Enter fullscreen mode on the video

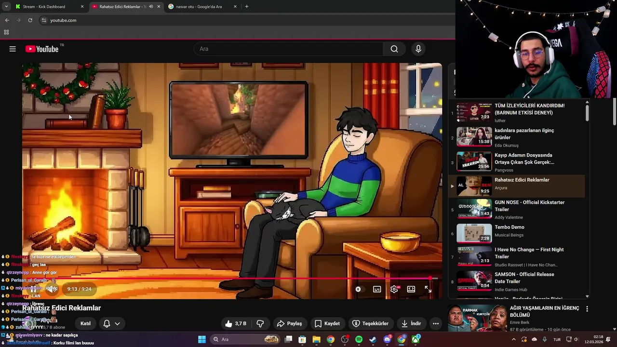tap(428, 289)
